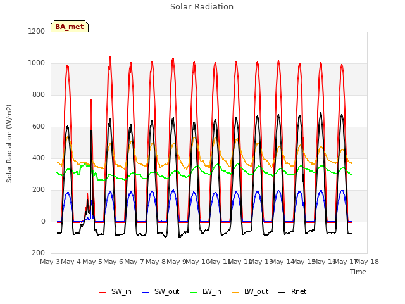405x304 pixels.
Task: Click the 800 y-axis tick label
Action: (39, 94)
